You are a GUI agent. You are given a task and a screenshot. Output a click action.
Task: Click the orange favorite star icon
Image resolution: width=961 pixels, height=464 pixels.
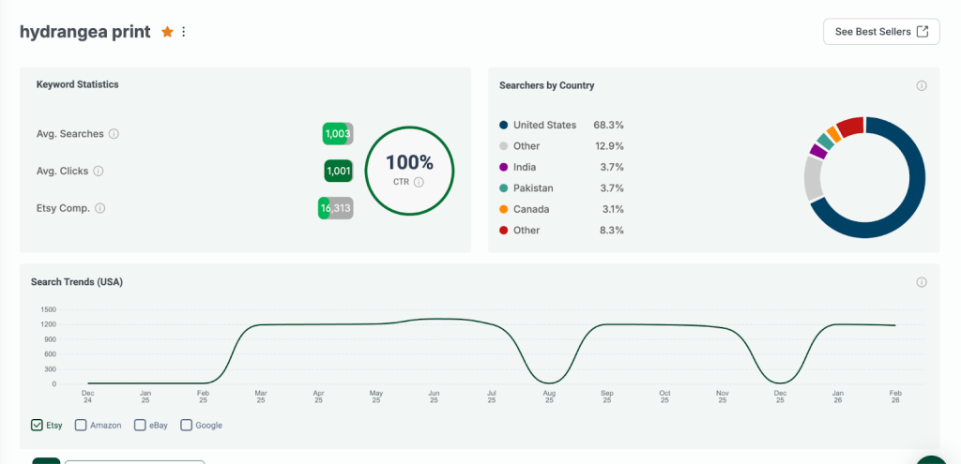click(x=167, y=32)
